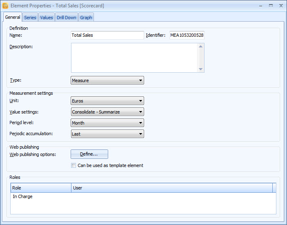
Task: Open Periodic accumulation dropdown showing Last
Action: tap(107, 134)
